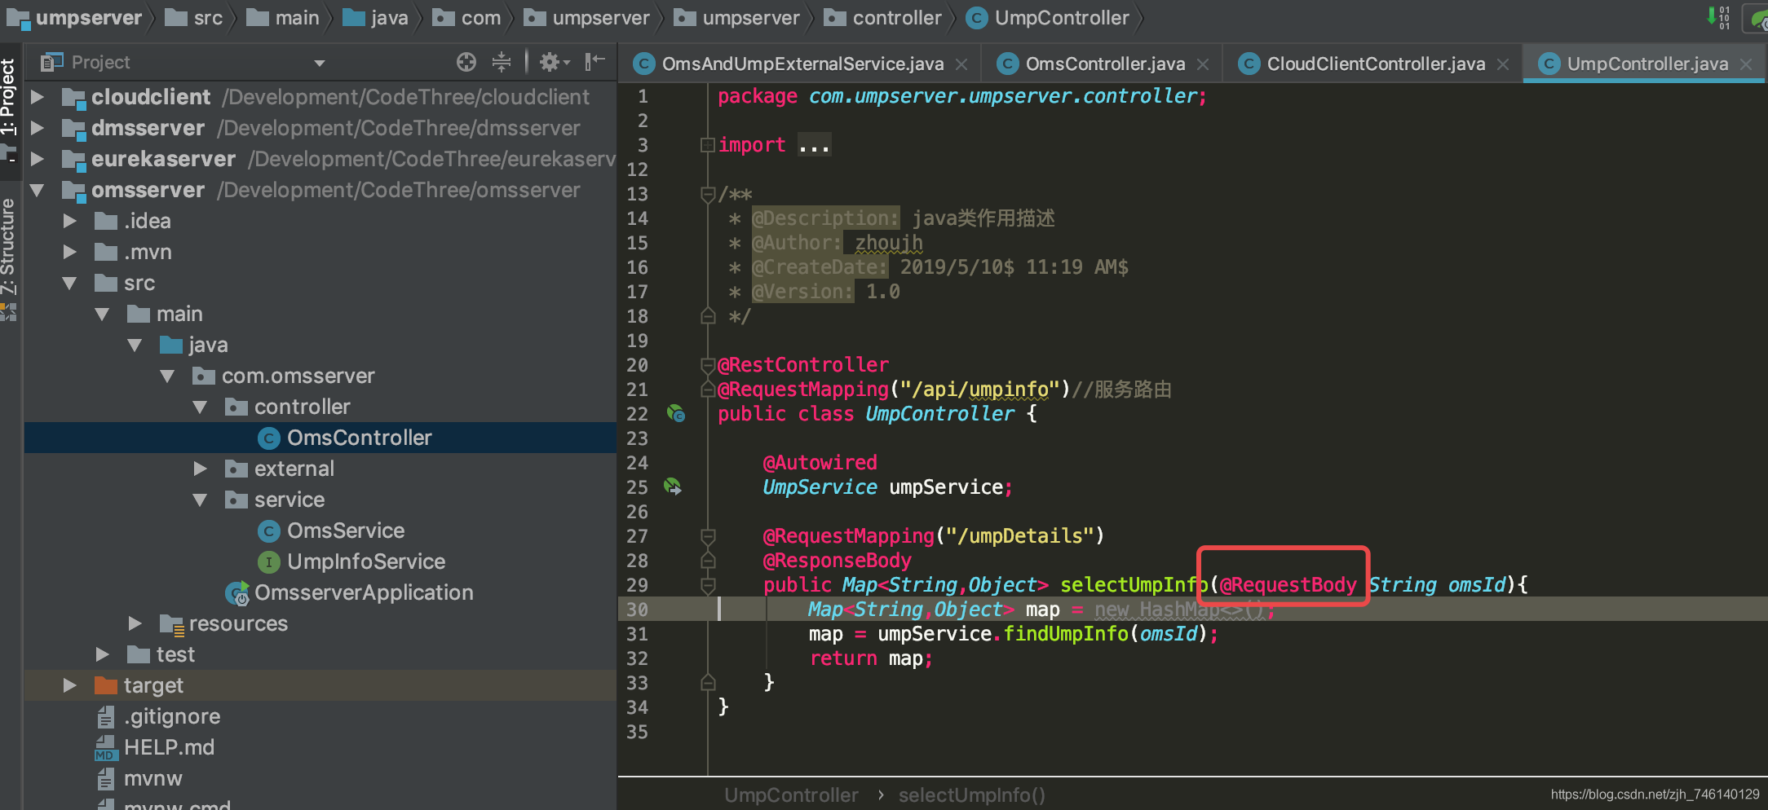Hide the Project tool window with the hide icon
Image resolution: width=1768 pixels, height=810 pixels.
coord(594,62)
